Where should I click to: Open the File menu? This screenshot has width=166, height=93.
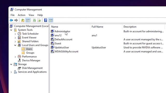pos(12,15)
